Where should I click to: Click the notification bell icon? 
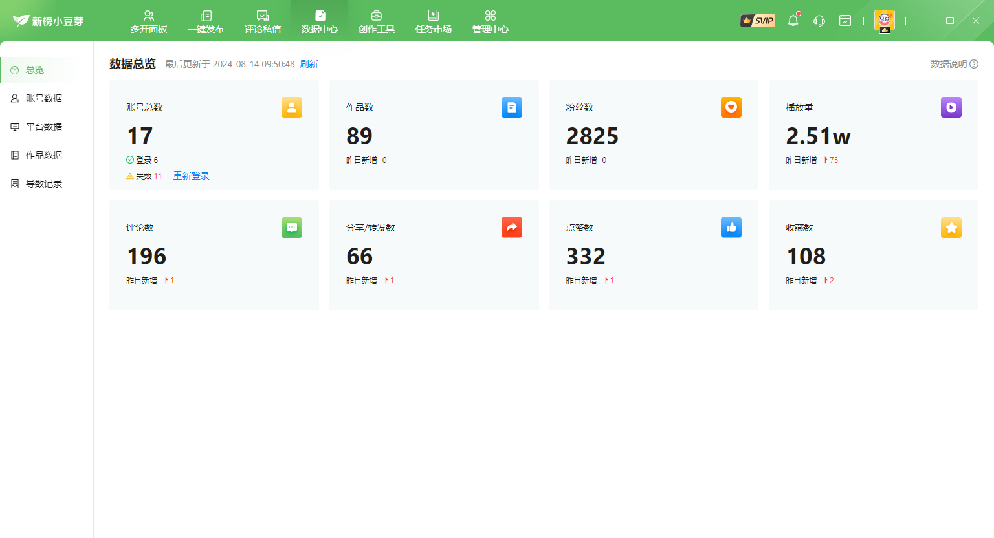pos(793,21)
